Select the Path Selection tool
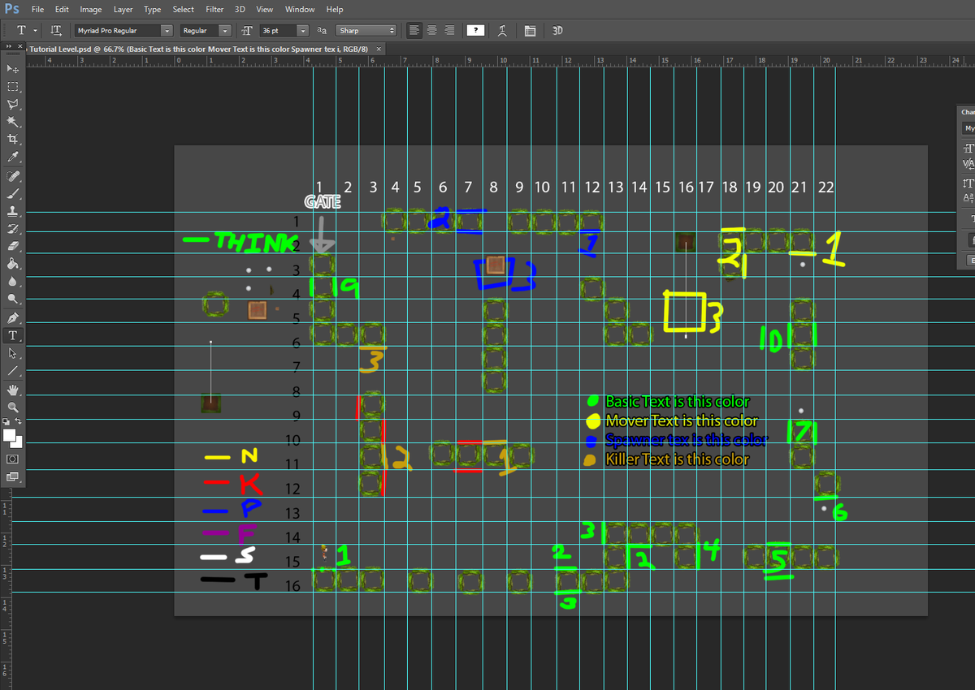Viewport: 975px width, 690px height. click(12, 354)
